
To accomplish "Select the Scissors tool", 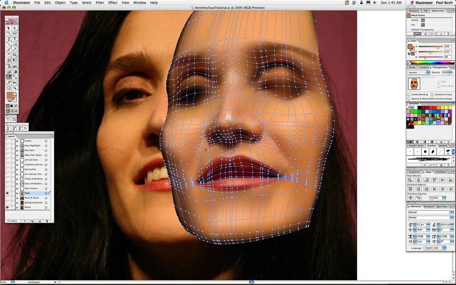I will (15, 82).
